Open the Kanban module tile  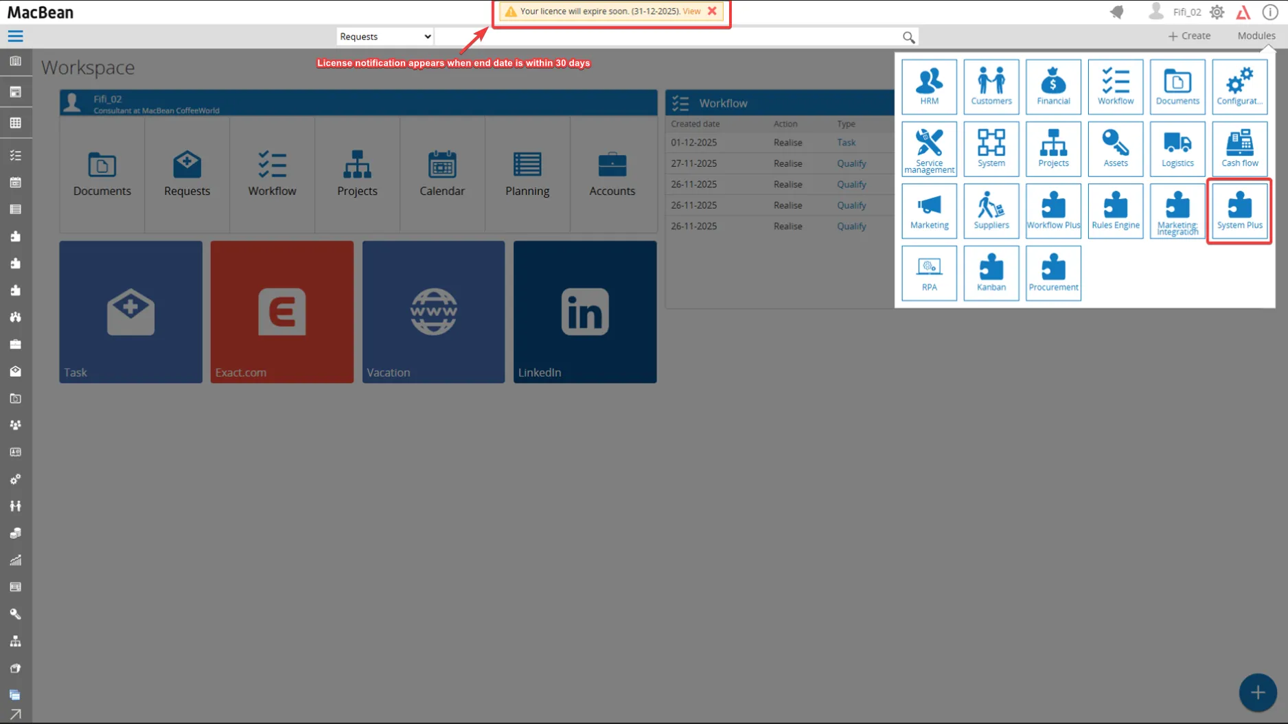991,273
